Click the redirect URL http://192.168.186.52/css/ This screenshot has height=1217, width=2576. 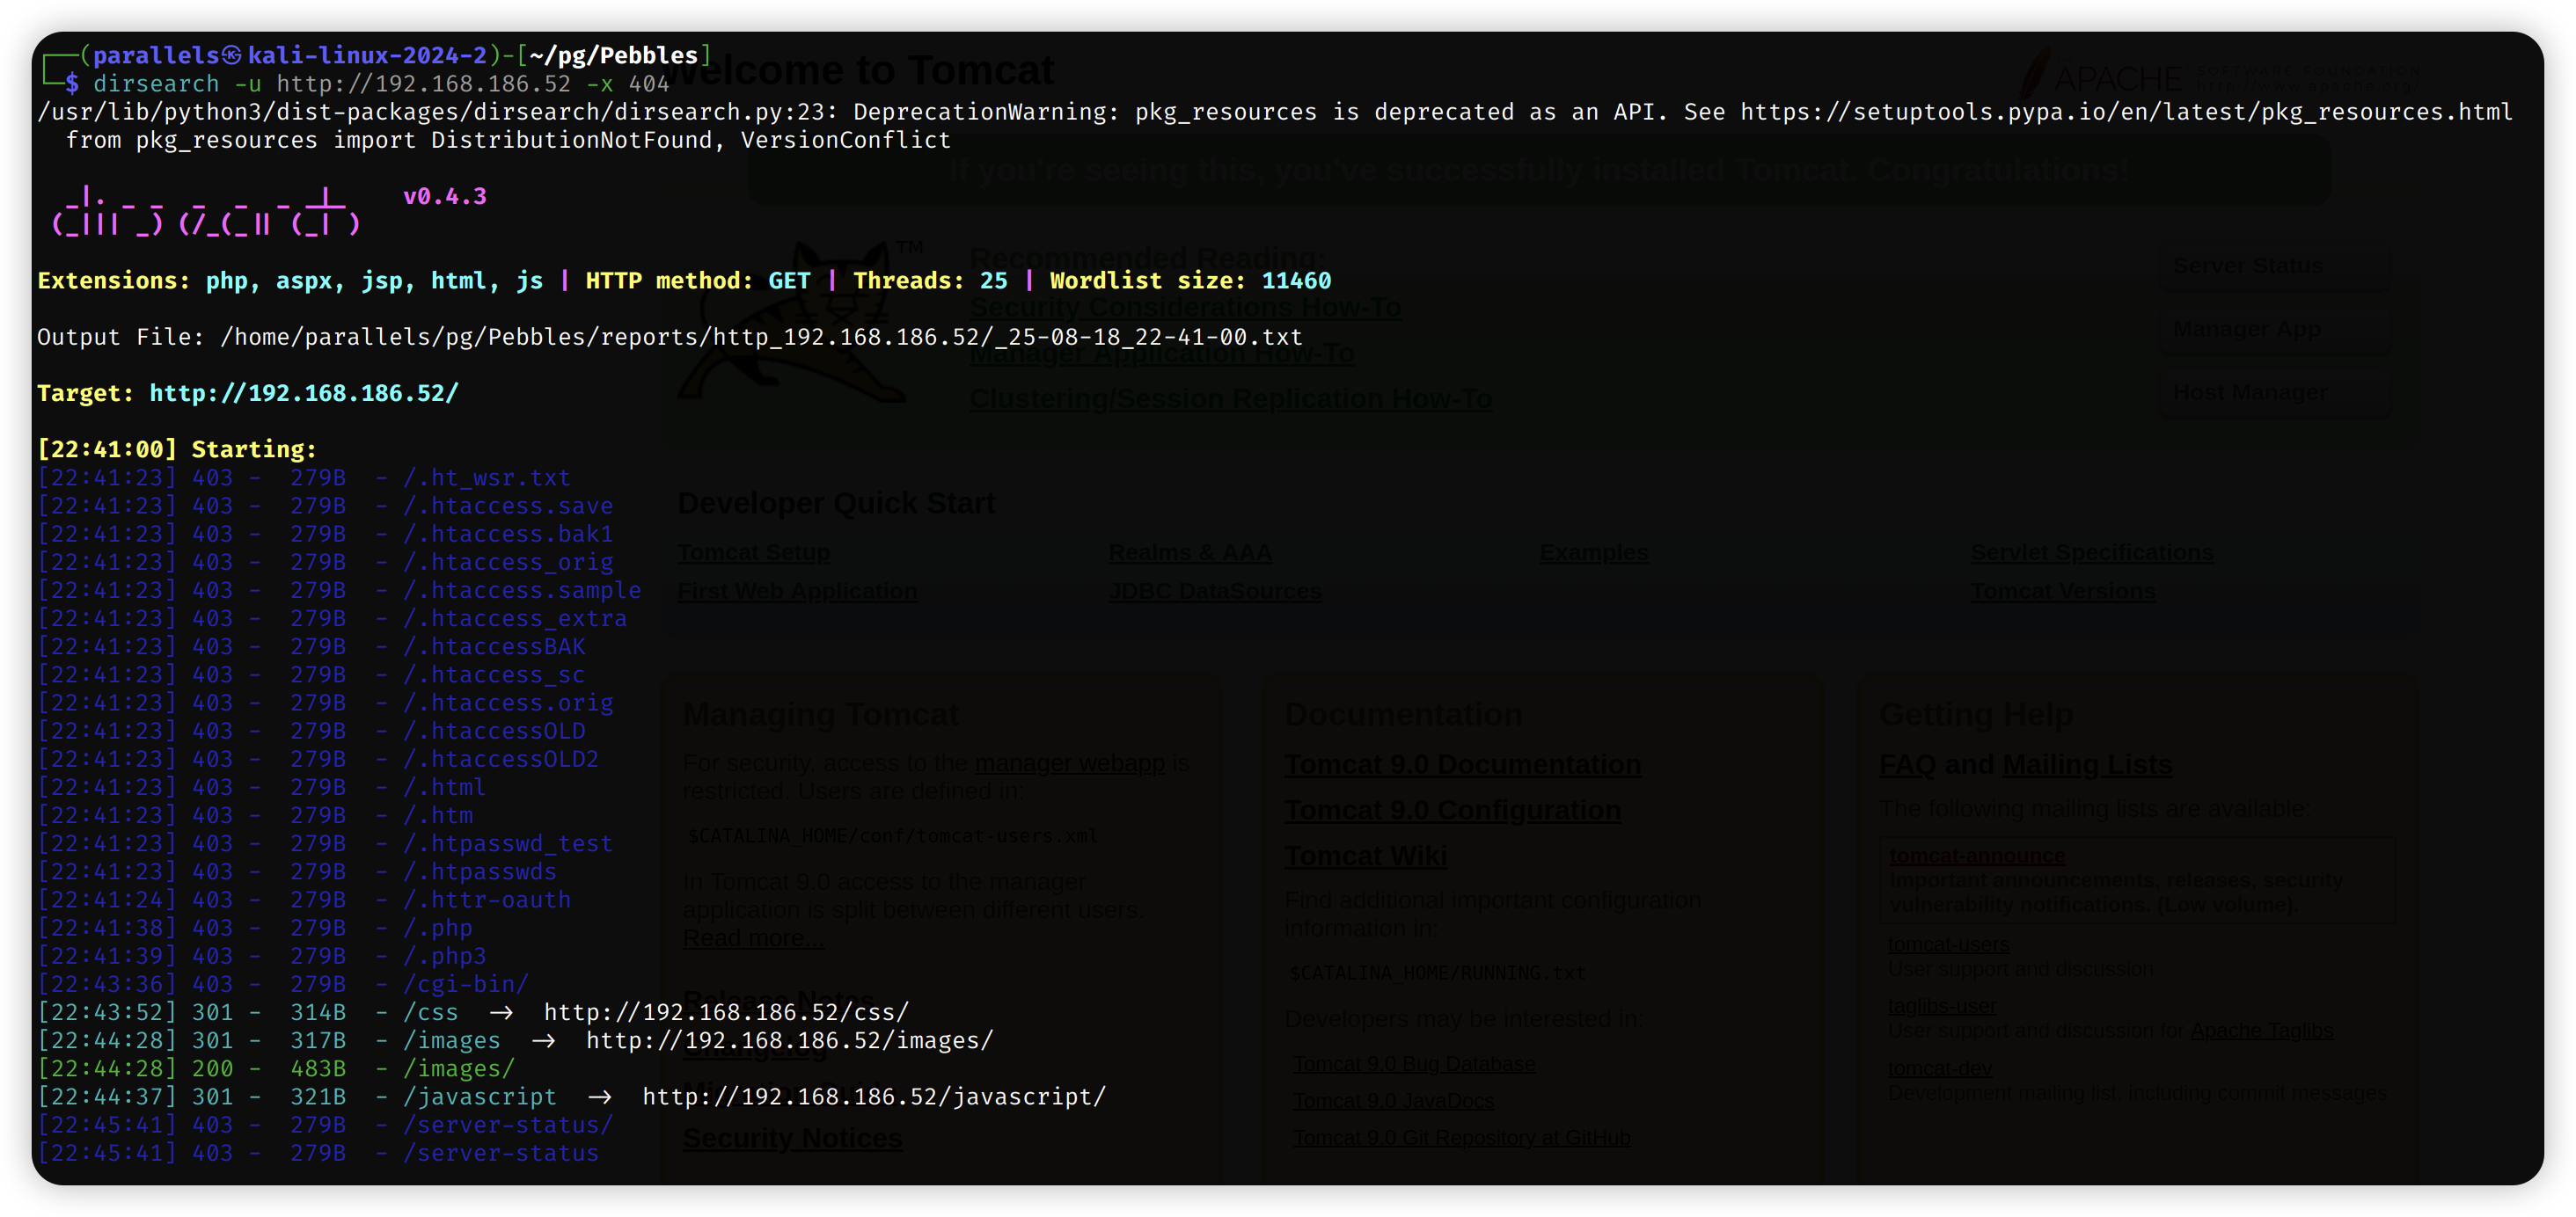pyautogui.click(x=727, y=1012)
